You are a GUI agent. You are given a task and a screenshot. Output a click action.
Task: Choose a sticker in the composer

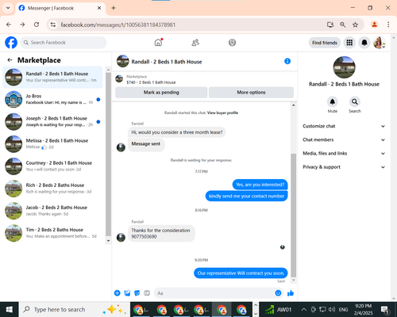(x=137, y=293)
